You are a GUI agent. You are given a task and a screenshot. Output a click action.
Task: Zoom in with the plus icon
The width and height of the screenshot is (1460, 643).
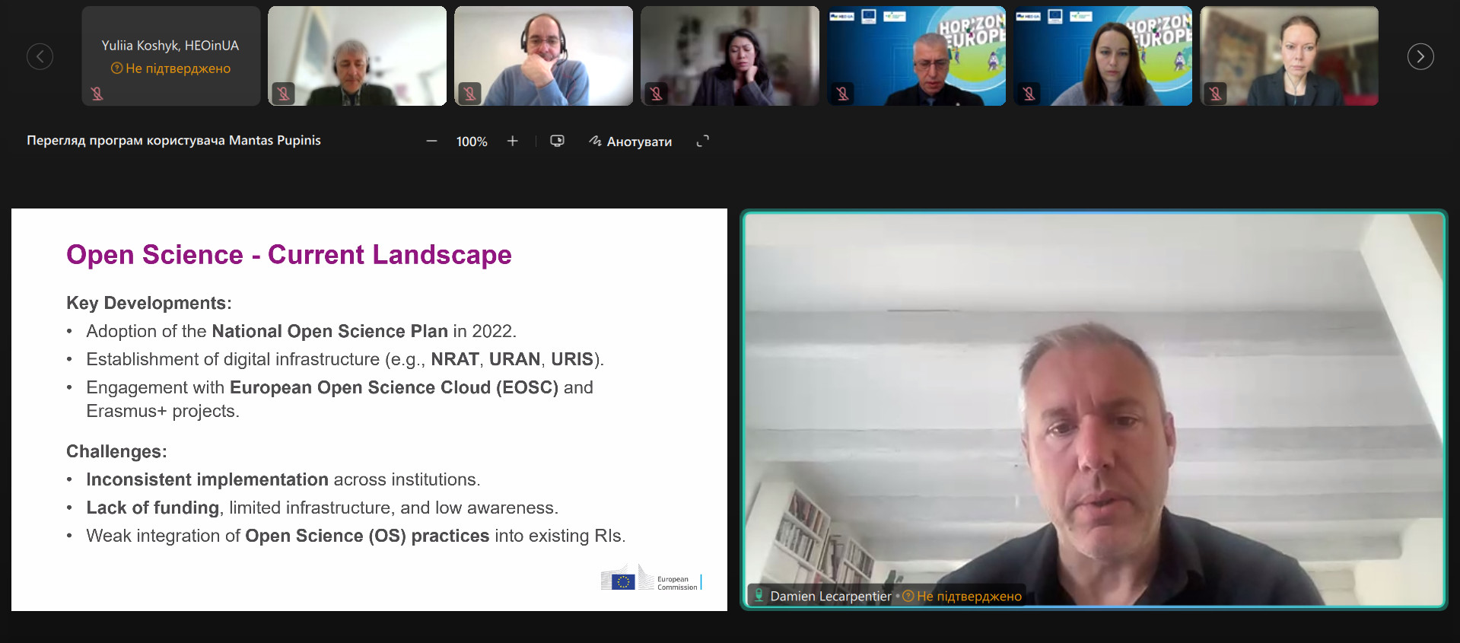tap(513, 141)
